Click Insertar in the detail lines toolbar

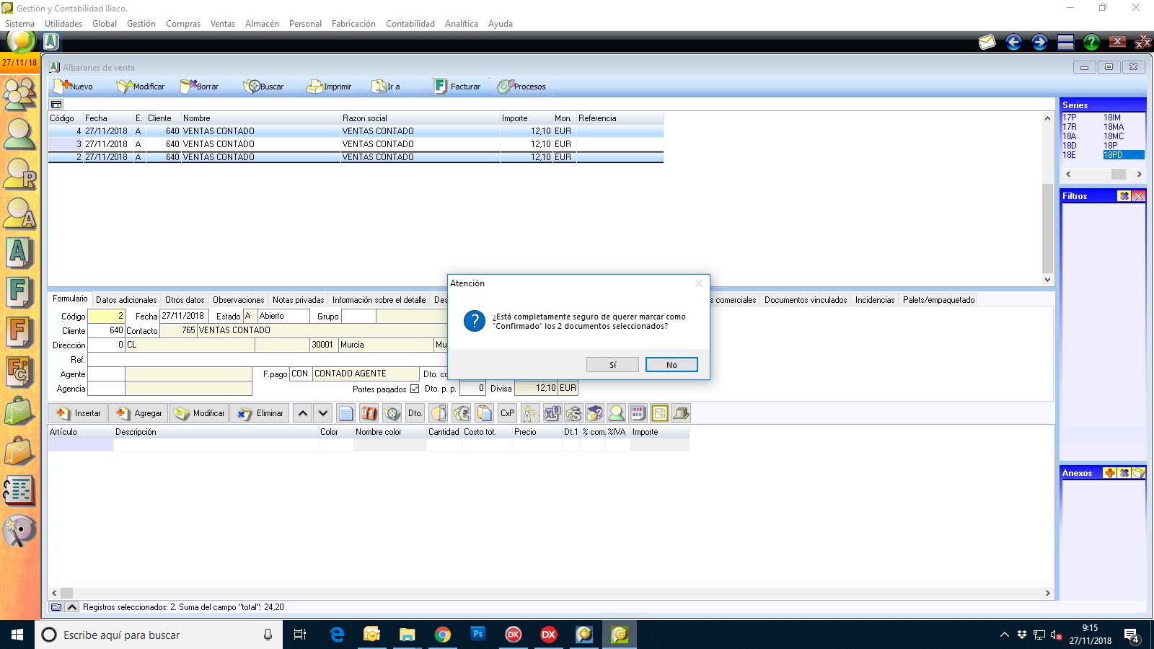78,413
